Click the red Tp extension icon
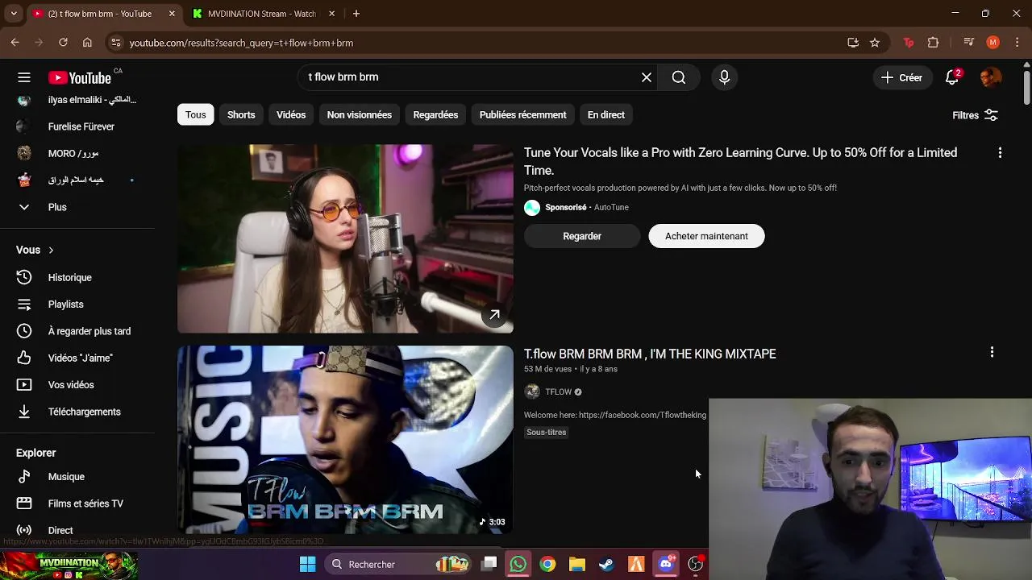Viewport: 1032px width, 580px height. pos(909,43)
